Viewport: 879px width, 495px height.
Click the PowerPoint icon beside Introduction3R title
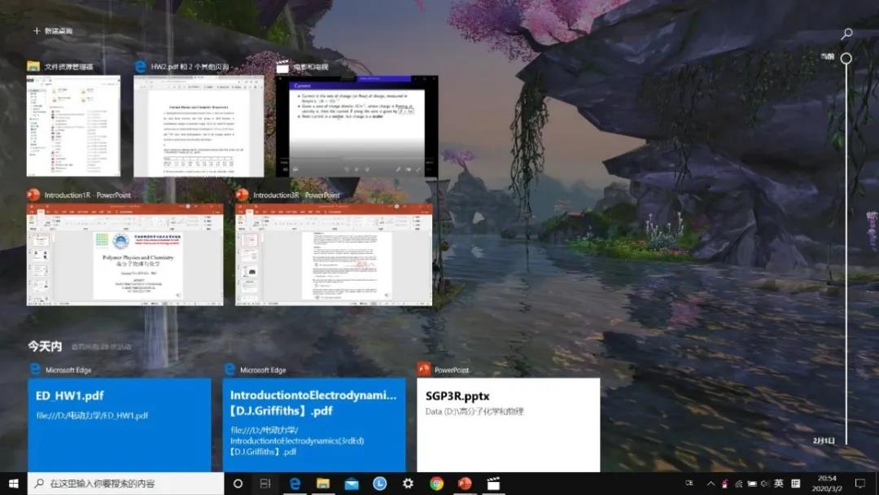coord(242,195)
